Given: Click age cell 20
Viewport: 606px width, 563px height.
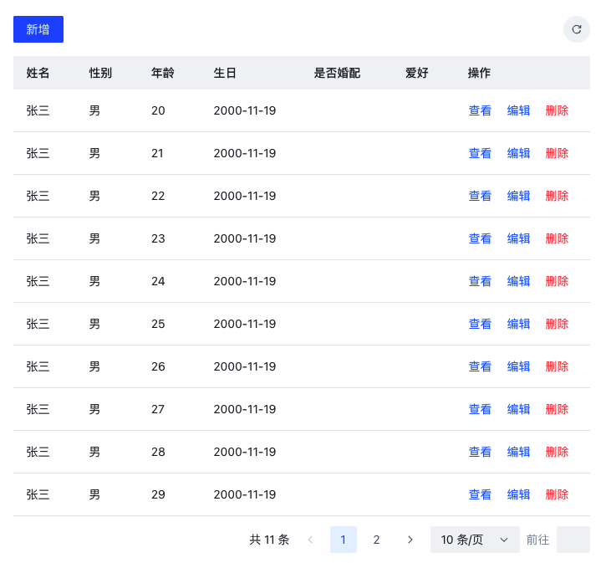Looking at the screenshot, I should (158, 110).
